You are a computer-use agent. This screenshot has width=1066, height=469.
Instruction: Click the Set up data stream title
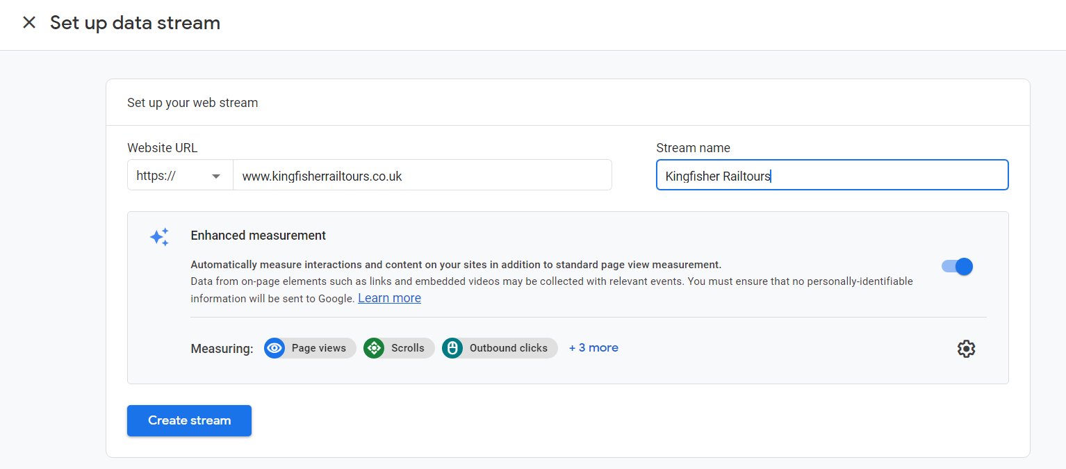click(x=135, y=23)
